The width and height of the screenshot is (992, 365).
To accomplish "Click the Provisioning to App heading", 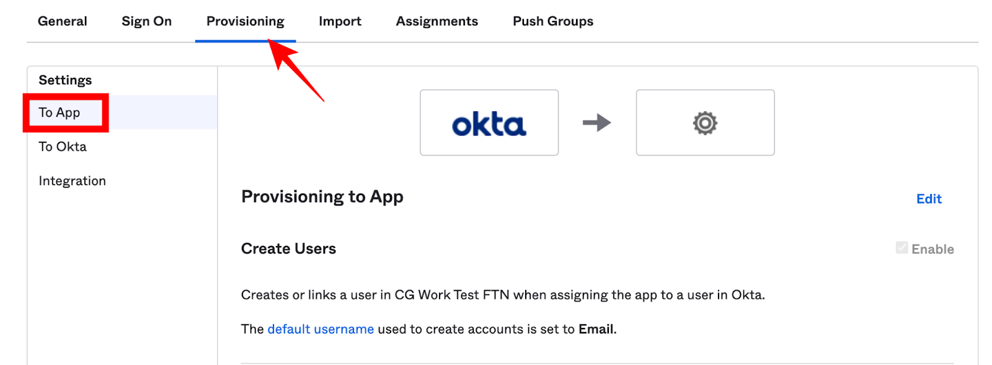I will pos(322,197).
